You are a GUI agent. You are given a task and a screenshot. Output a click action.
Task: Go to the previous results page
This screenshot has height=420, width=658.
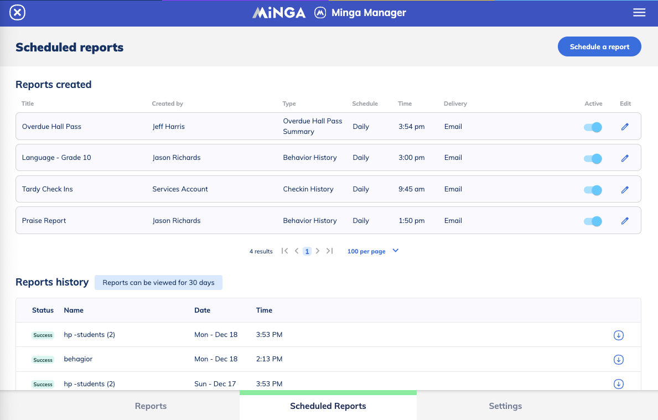296,251
